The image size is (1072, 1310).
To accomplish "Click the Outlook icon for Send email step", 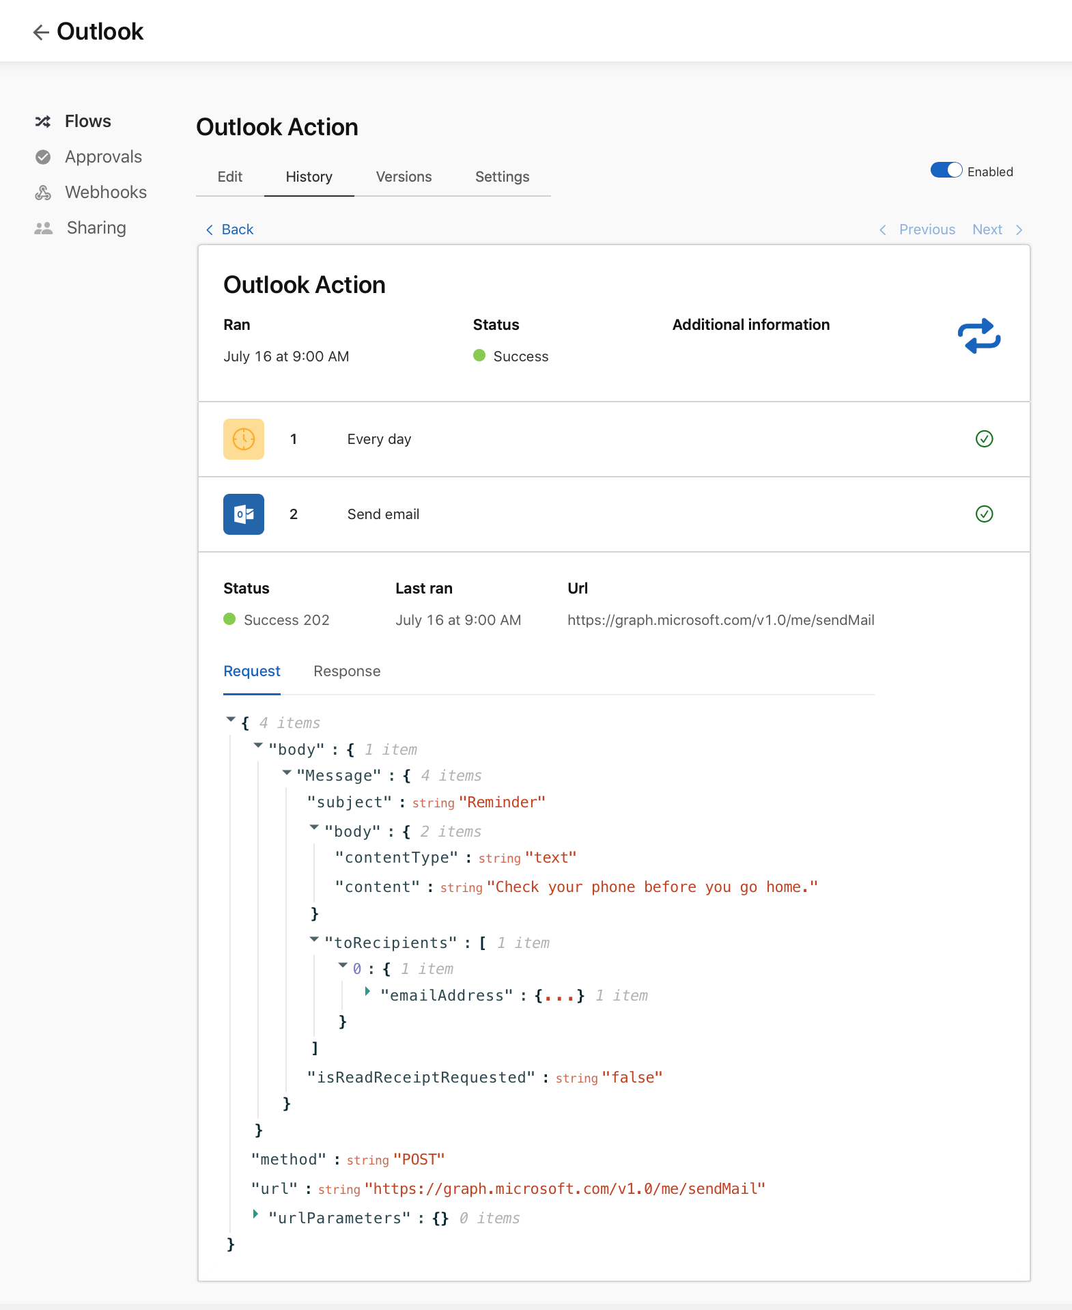I will coord(244,514).
